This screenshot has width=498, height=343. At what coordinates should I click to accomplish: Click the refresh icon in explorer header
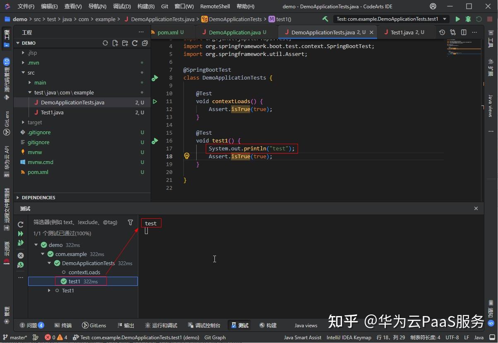point(105,43)
